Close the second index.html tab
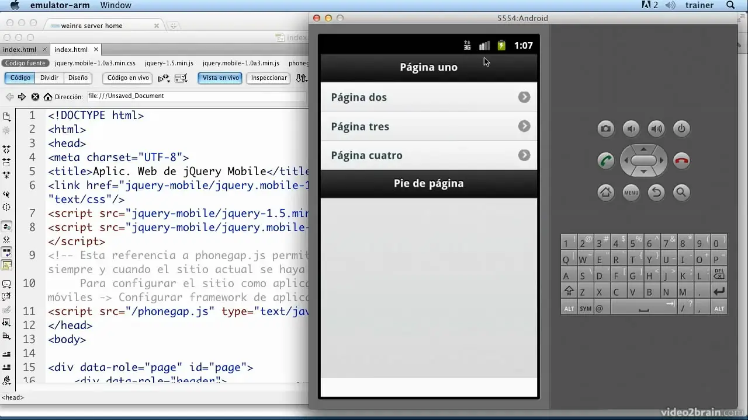 [96, 50]
